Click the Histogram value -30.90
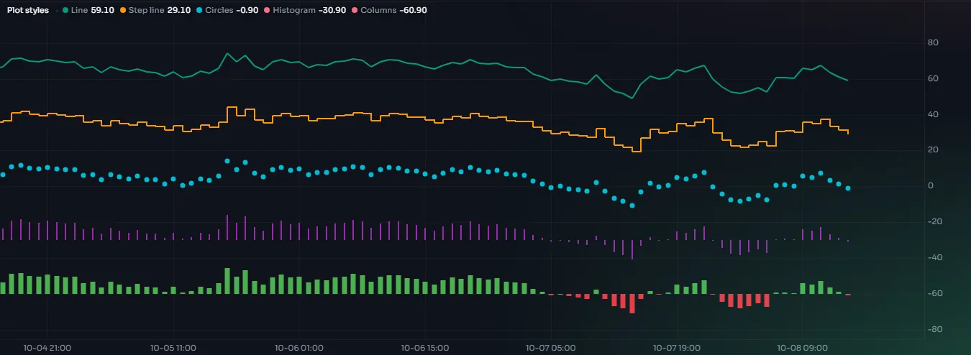Screen dimensions: 971x355 point(332,11)
